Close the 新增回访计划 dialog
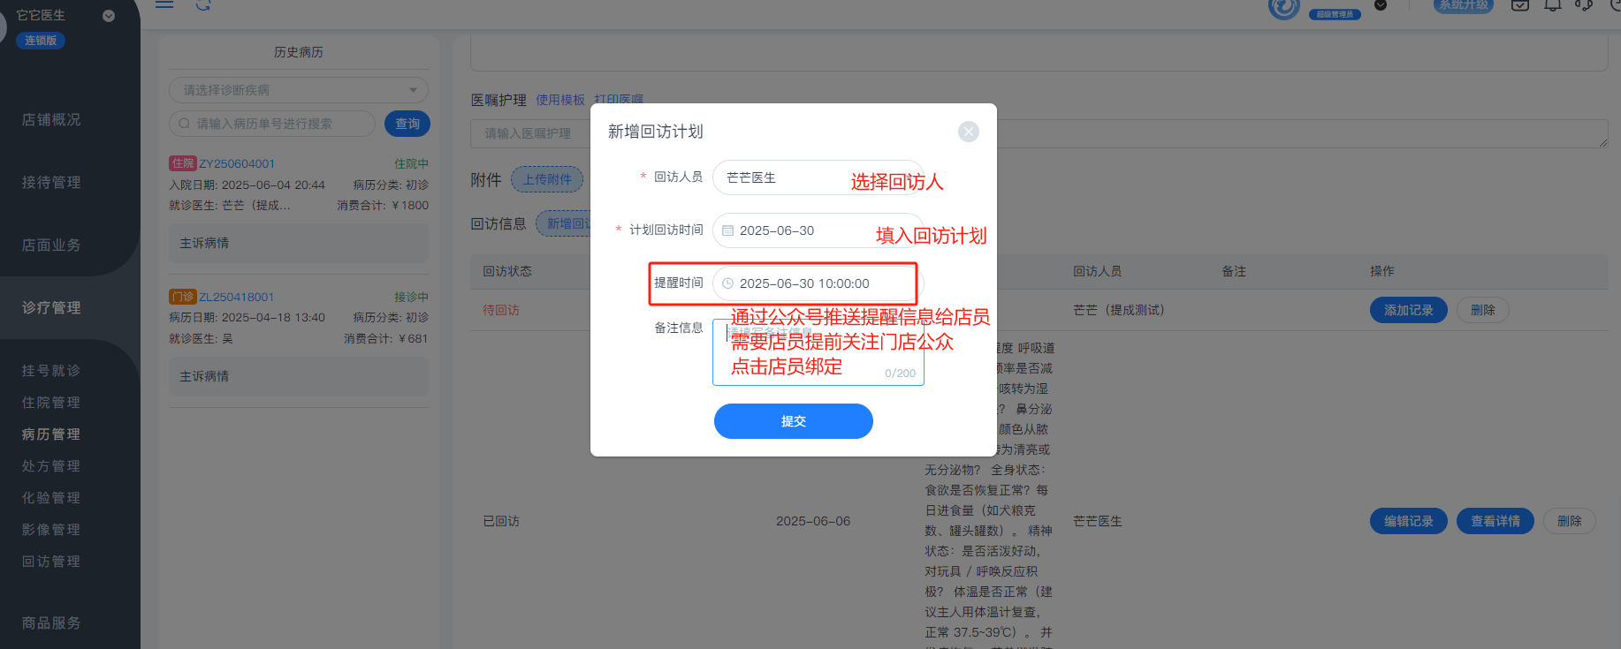Viewport: 1621px width, 649px height. point(969,132)
